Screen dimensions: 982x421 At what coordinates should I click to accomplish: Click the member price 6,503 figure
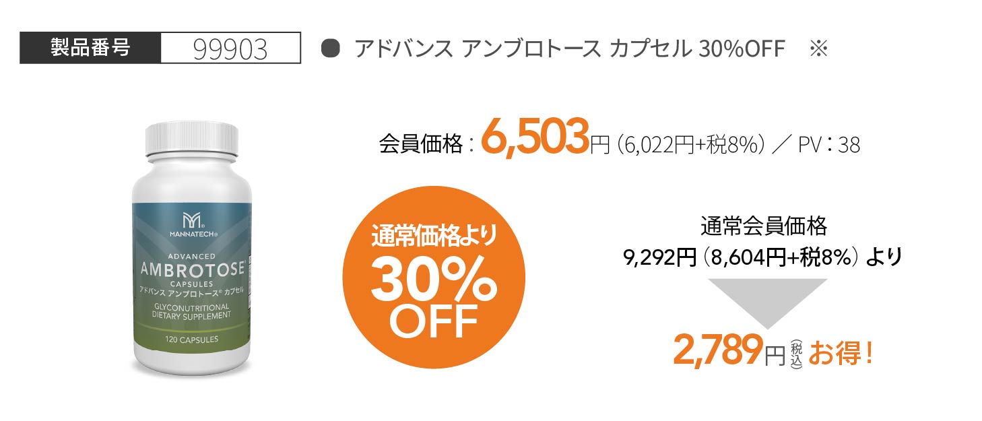[x=535, y=137]
